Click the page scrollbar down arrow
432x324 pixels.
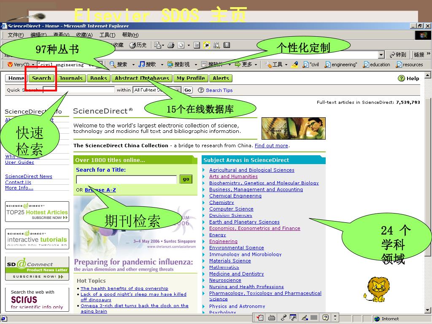[428, 310]
